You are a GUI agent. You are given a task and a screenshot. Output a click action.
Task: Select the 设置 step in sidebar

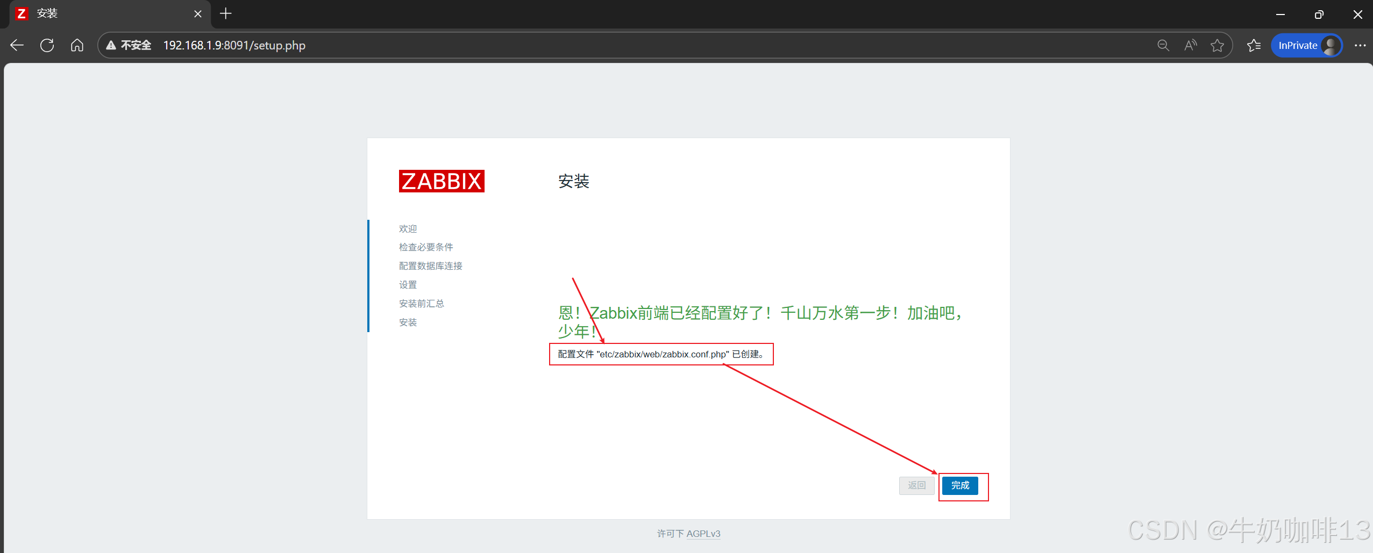pyautogui.click(x=408, y=285)
